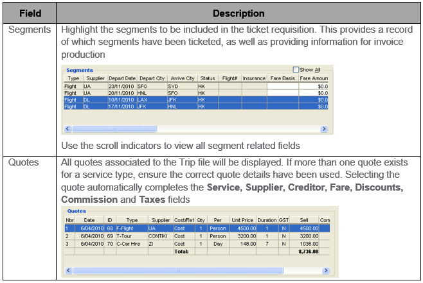Click Quotes right scroll arrow
Screen dimensions: 423x283
326,270
